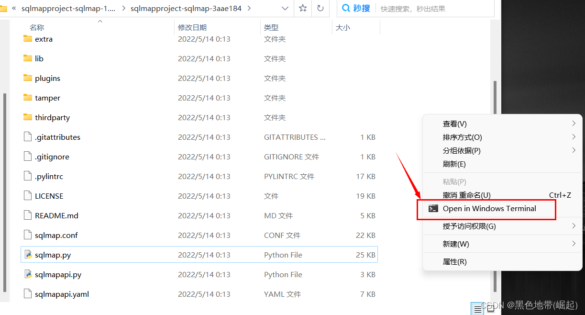The width and height of the screenshot is (585, 315).
Task: Select the plugins folder name
Action: coord(47,78)
